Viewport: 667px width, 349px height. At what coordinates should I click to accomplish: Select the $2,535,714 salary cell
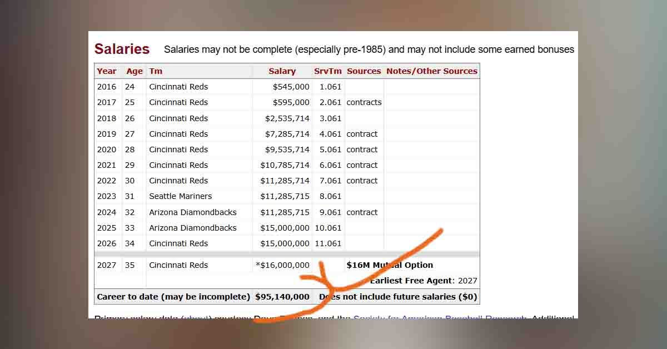(x=287, y=118)
